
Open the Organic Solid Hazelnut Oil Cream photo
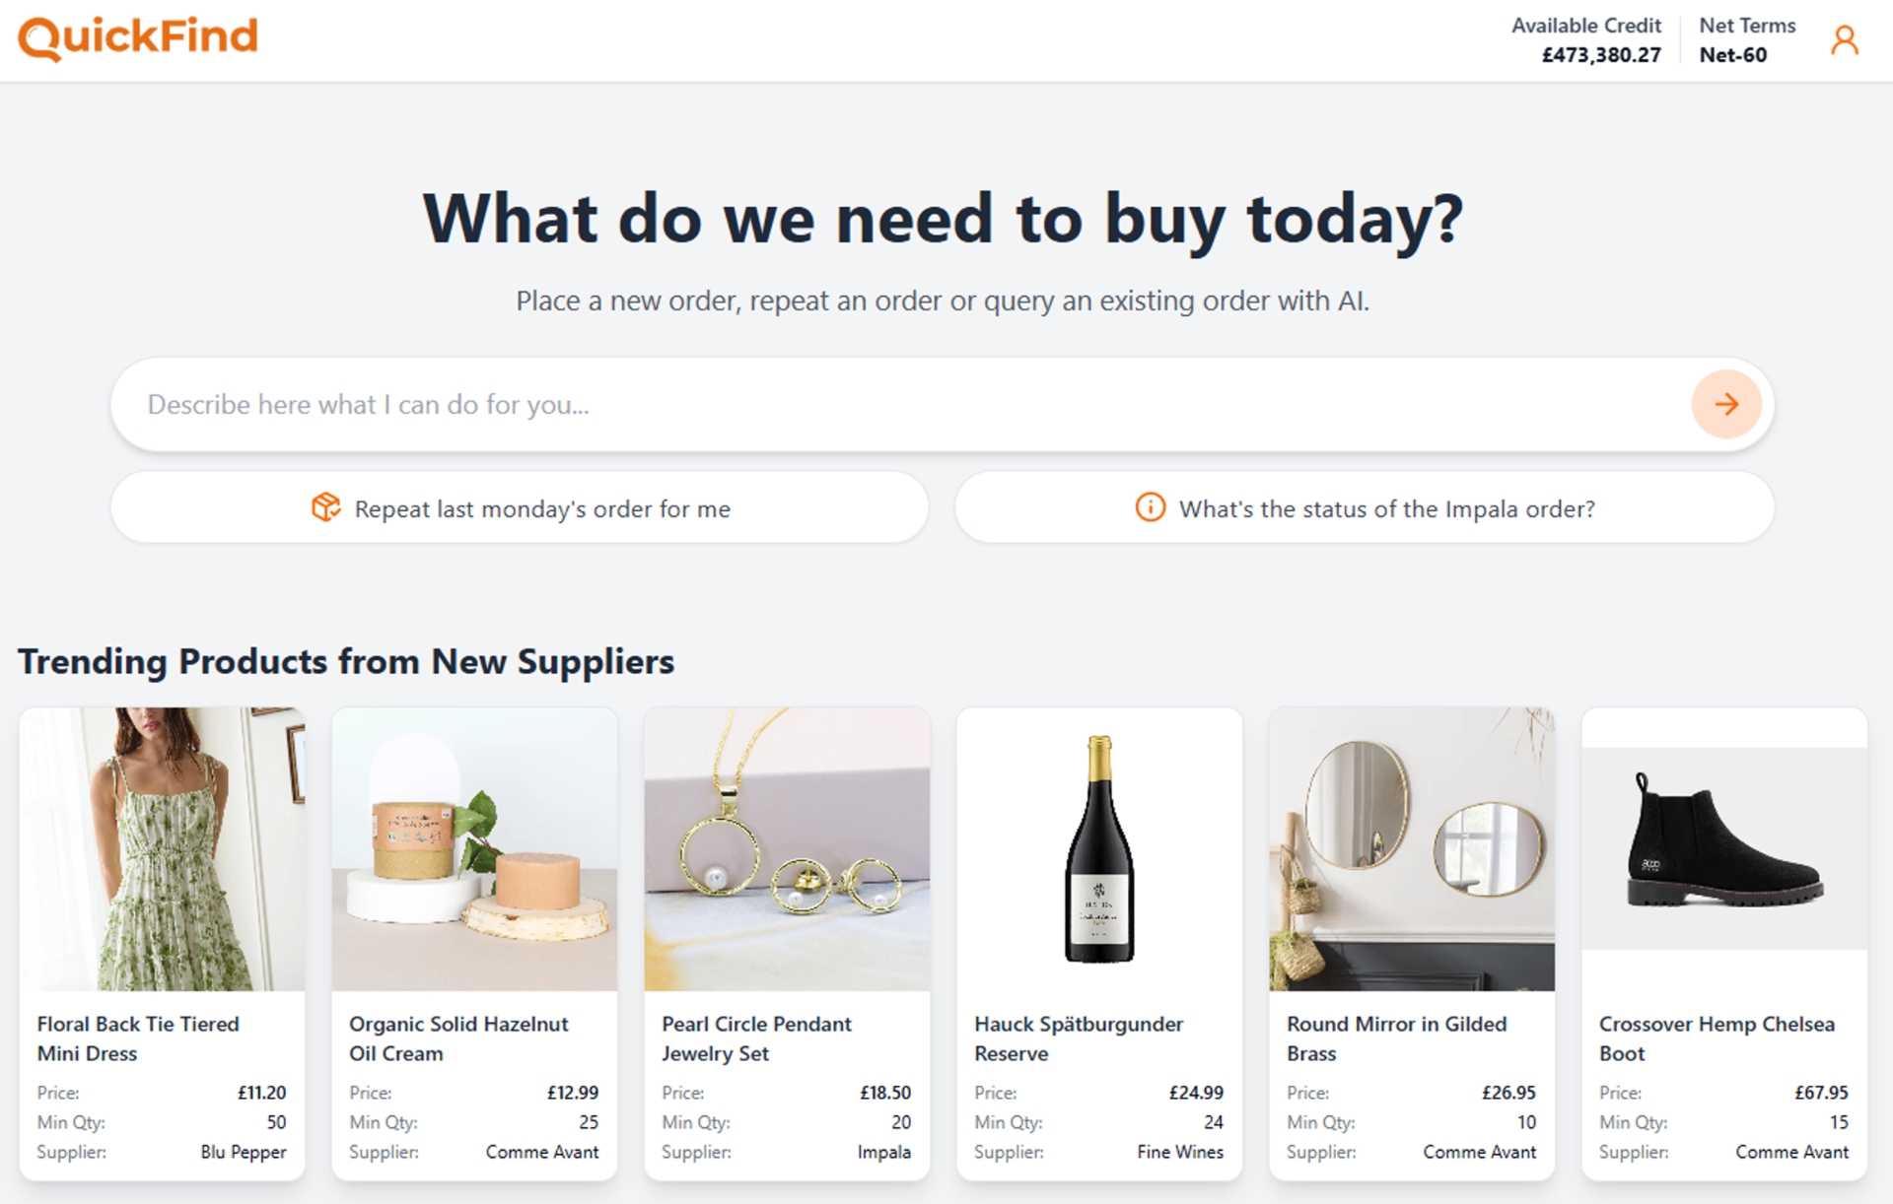coord(474,847)
